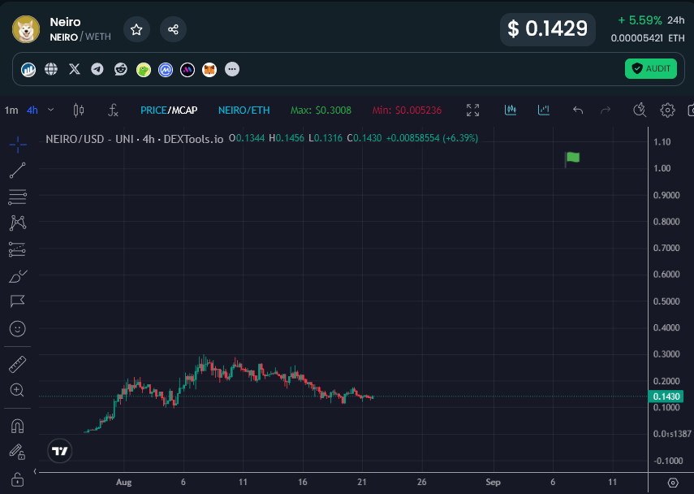The width and height of the screenshot is (694, 494).
Task: Click the 0.1430 current price label
Action: [666, 396]
